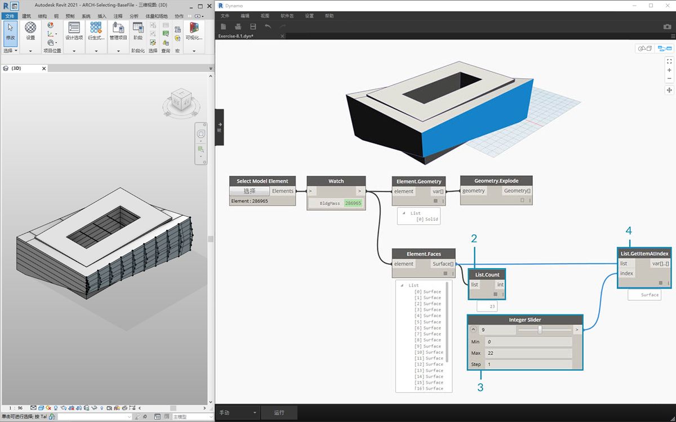Expand the 设计选项 panel dropdown arrow

pyautogui.click(x=74, y=51)
